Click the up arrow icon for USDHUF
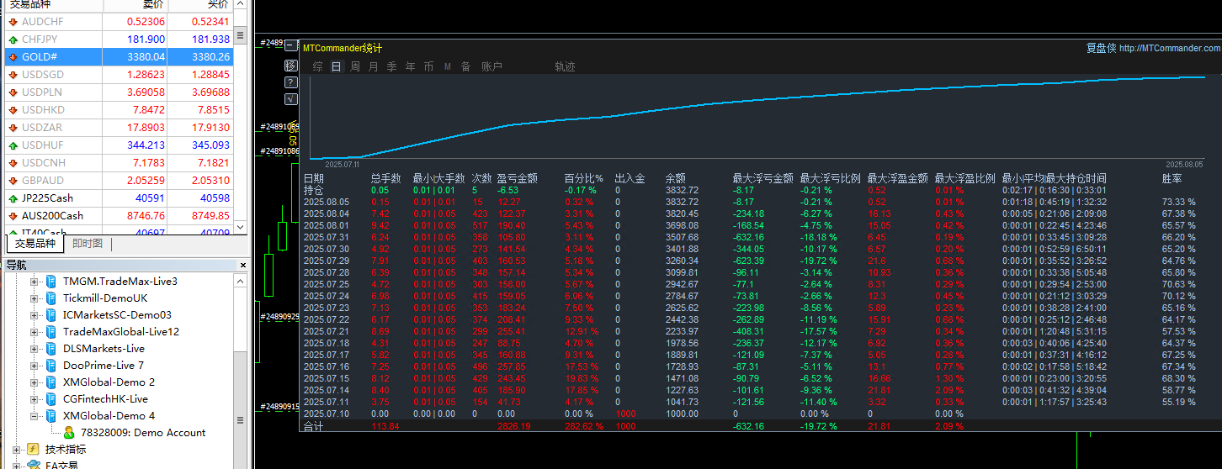Image resolution: width=1222 pixels, height=469 pixels. [13, 145]
